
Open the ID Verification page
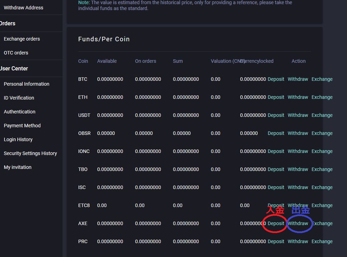(19, 98)
